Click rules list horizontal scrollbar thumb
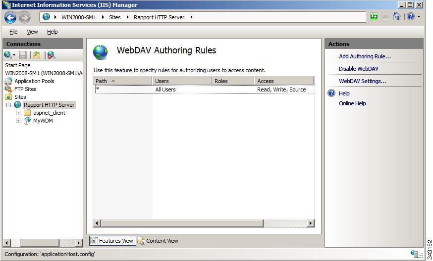 click(x=182, y=223)
